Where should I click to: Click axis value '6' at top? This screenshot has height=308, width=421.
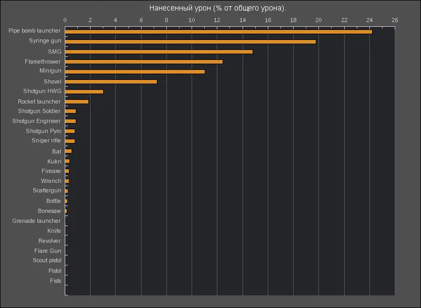pos(141,20)
